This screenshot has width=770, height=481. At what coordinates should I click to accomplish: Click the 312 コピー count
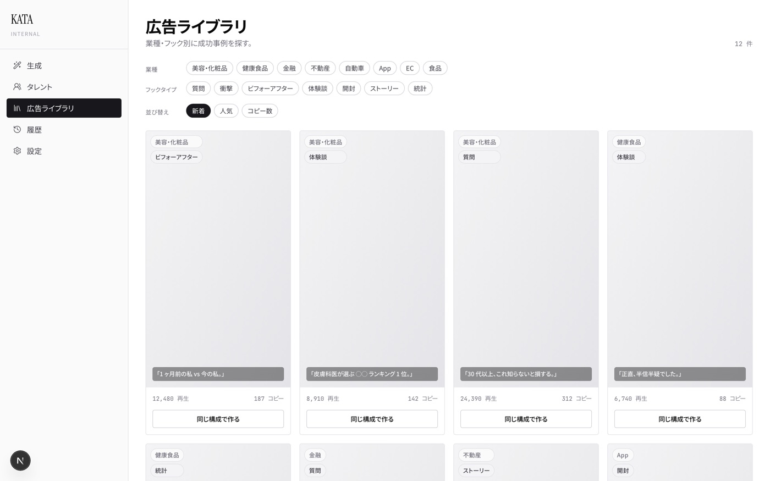577,399
